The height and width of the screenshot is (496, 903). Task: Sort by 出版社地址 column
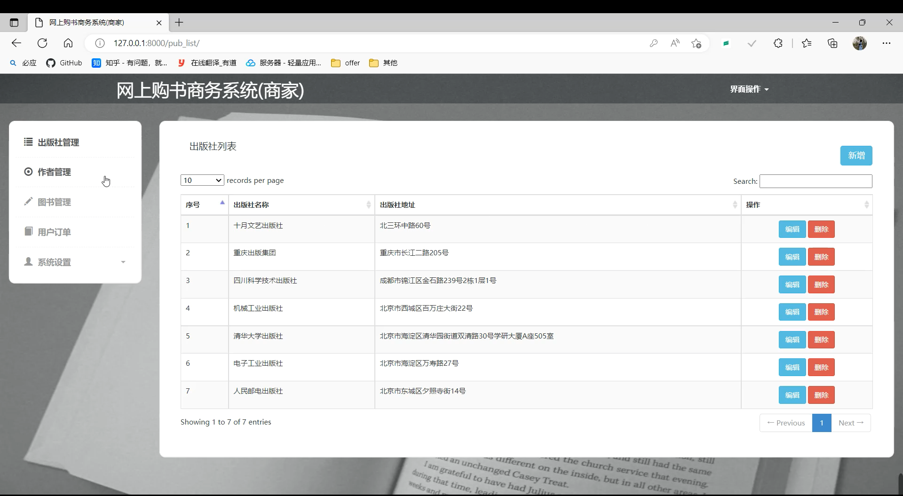[x=558, y=205]
